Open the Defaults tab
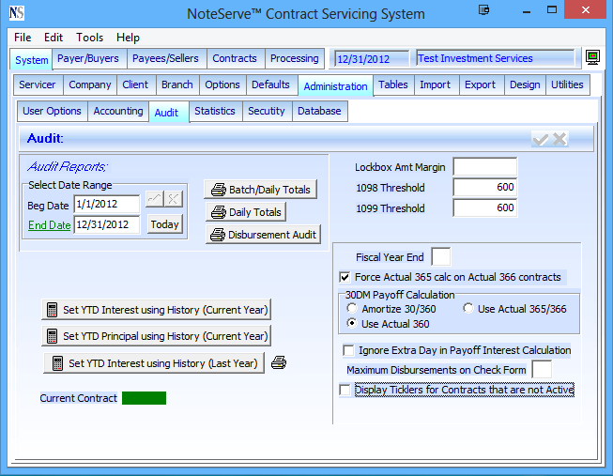The height and width of the screenshot is (476, 613). click(270, 84)
